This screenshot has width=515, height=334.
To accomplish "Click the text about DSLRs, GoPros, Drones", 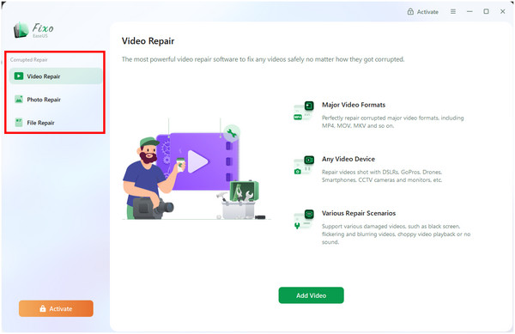I will point(382,176).
